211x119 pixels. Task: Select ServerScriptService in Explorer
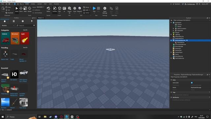point(180,44)
